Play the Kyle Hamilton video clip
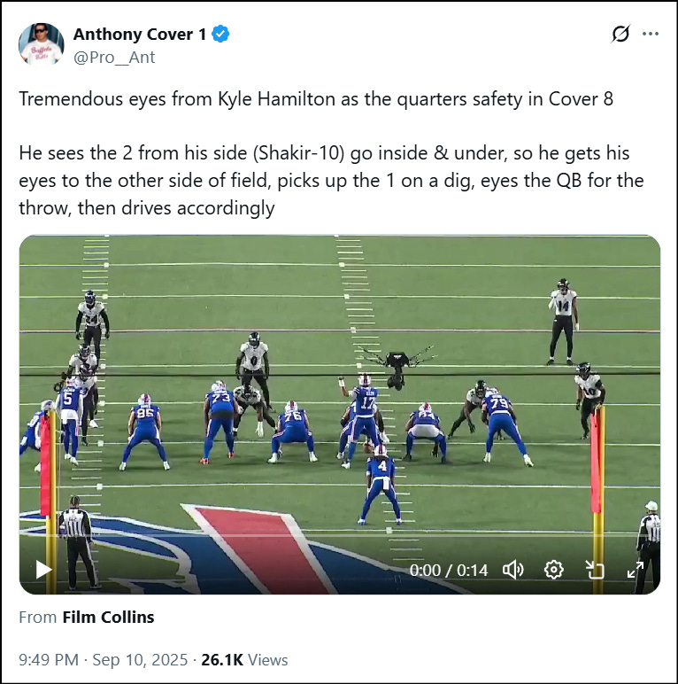 coord(43,570)
